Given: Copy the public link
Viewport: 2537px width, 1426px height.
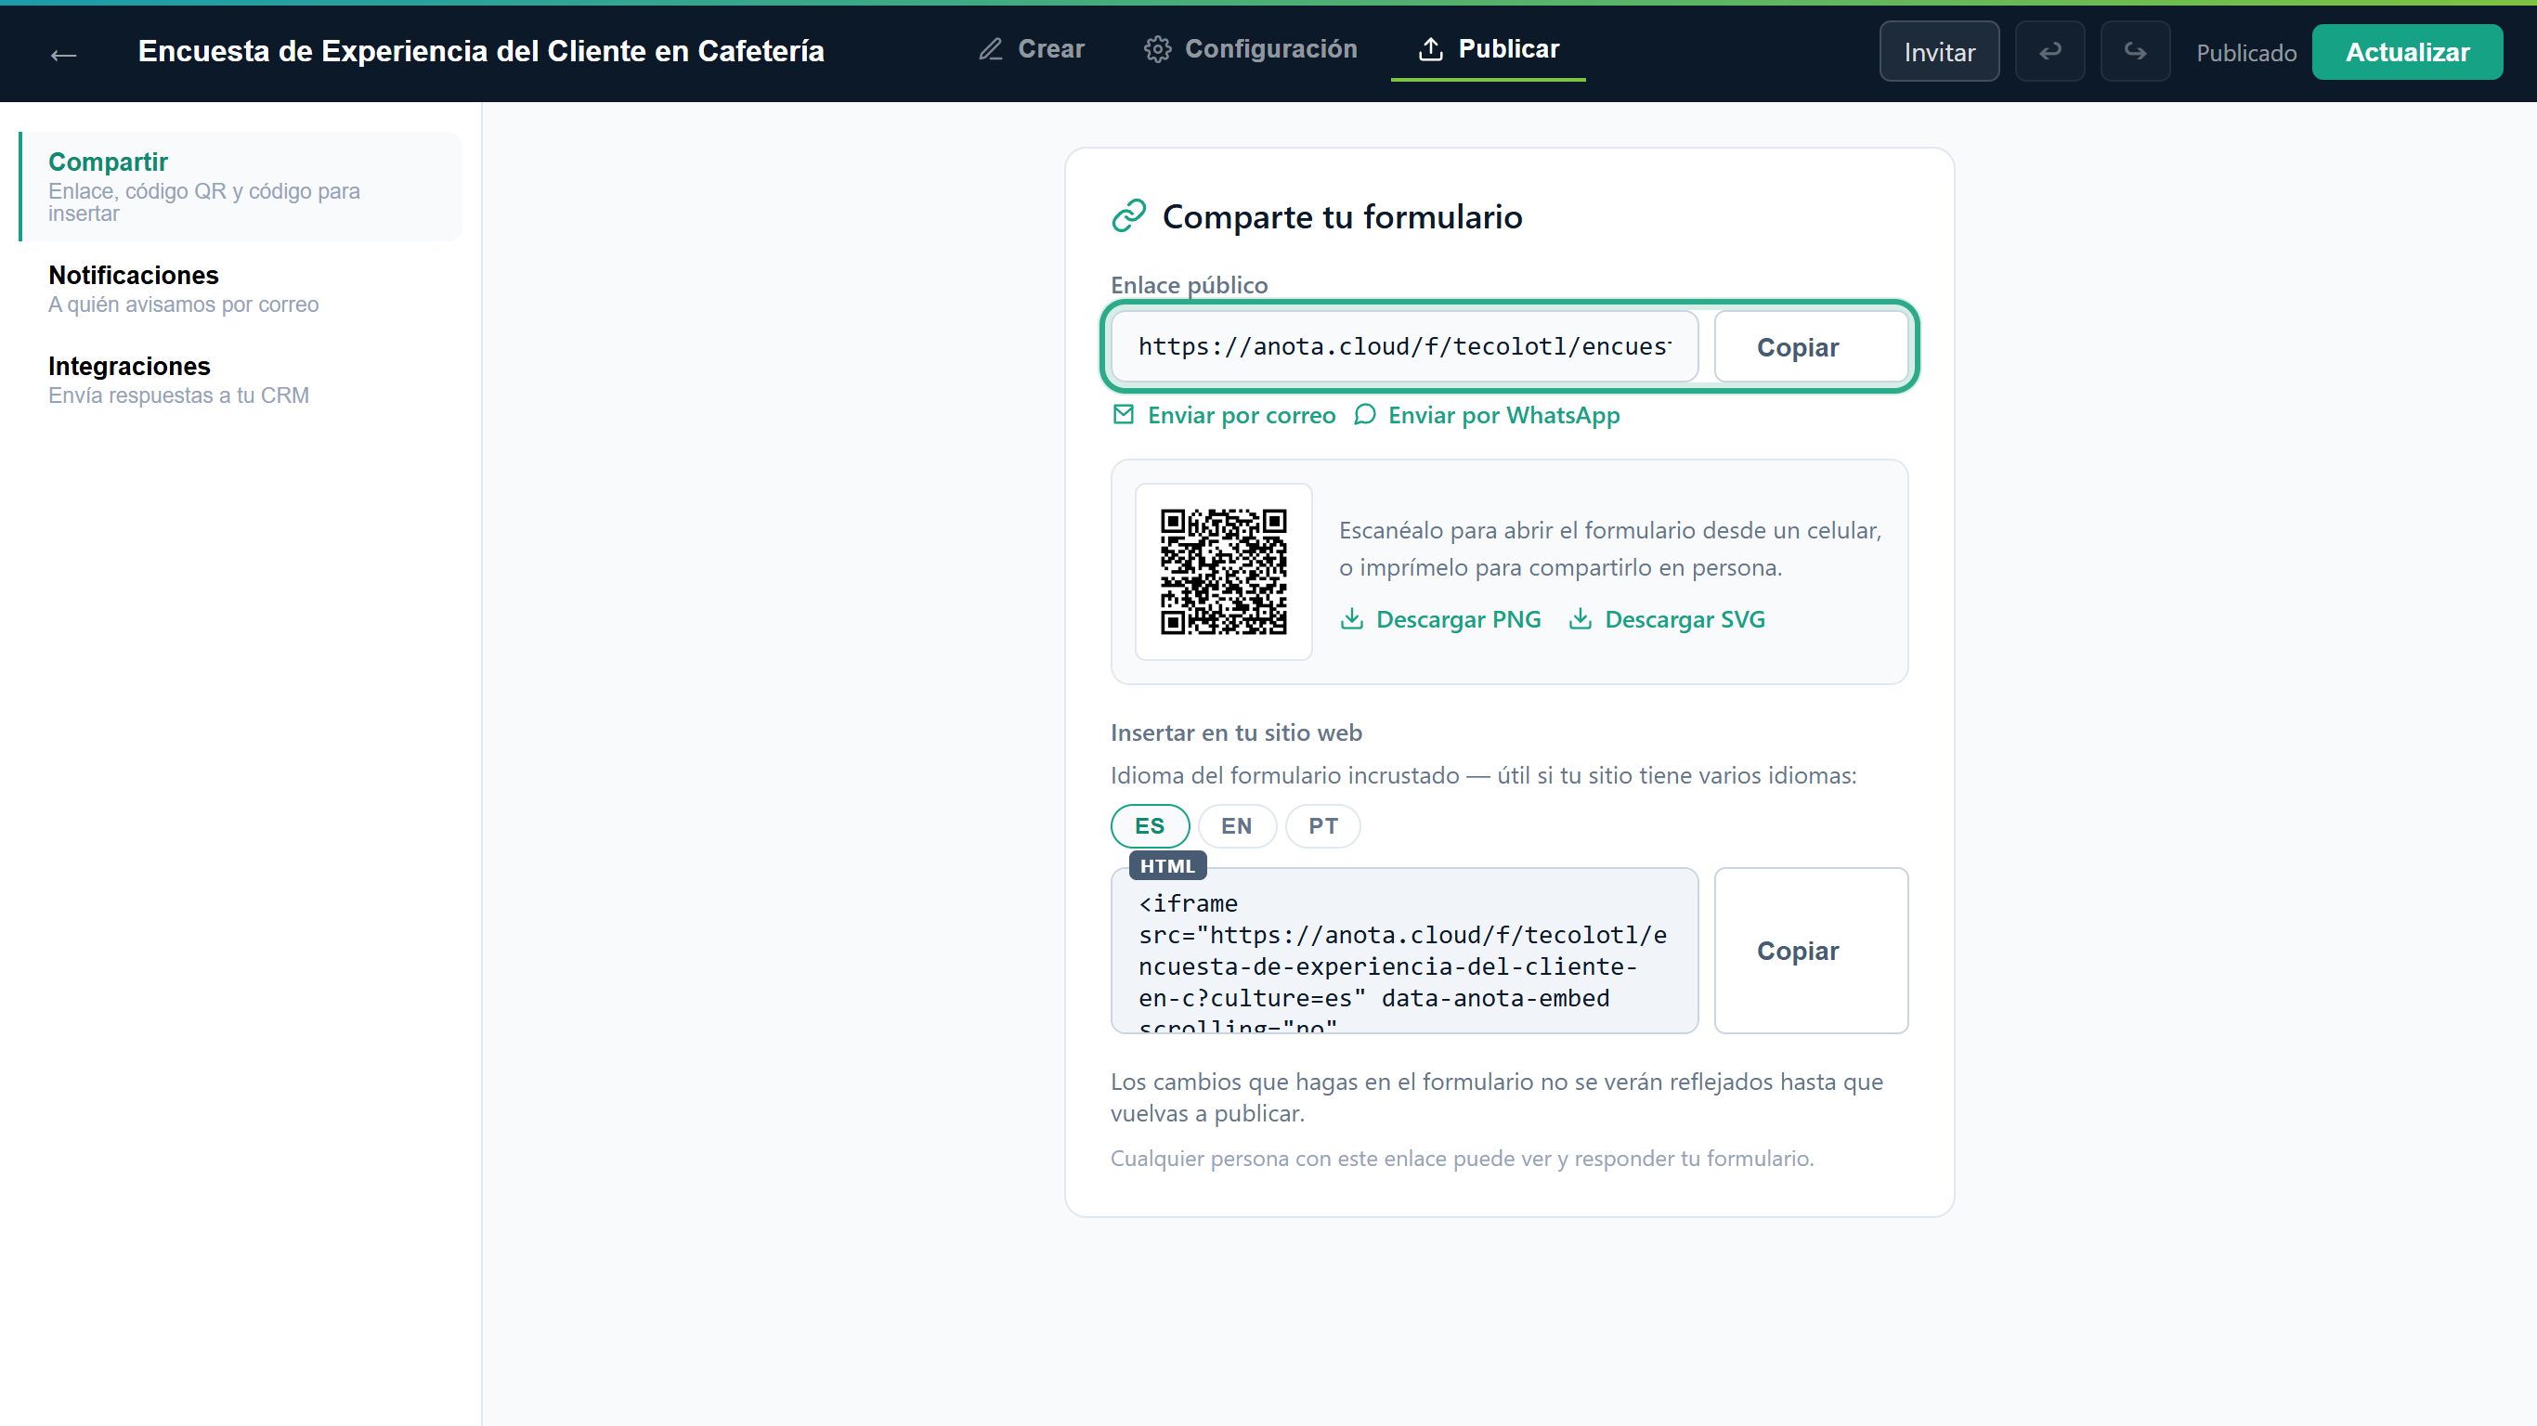Looking at the screenshot, I should (1810, 346).
